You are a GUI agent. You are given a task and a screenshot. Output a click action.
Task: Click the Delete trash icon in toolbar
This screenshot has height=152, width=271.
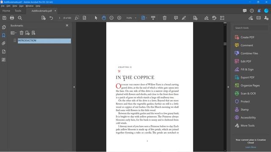(165, 18)
